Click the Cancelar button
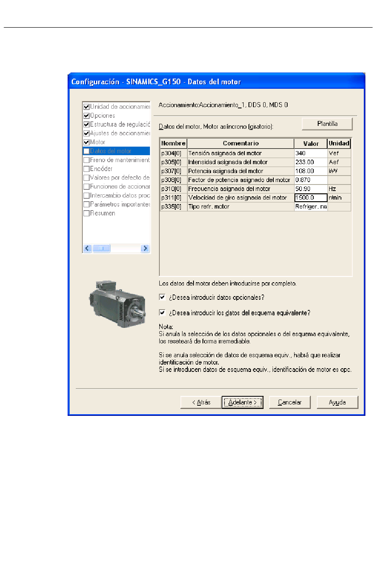 [290, 402]
